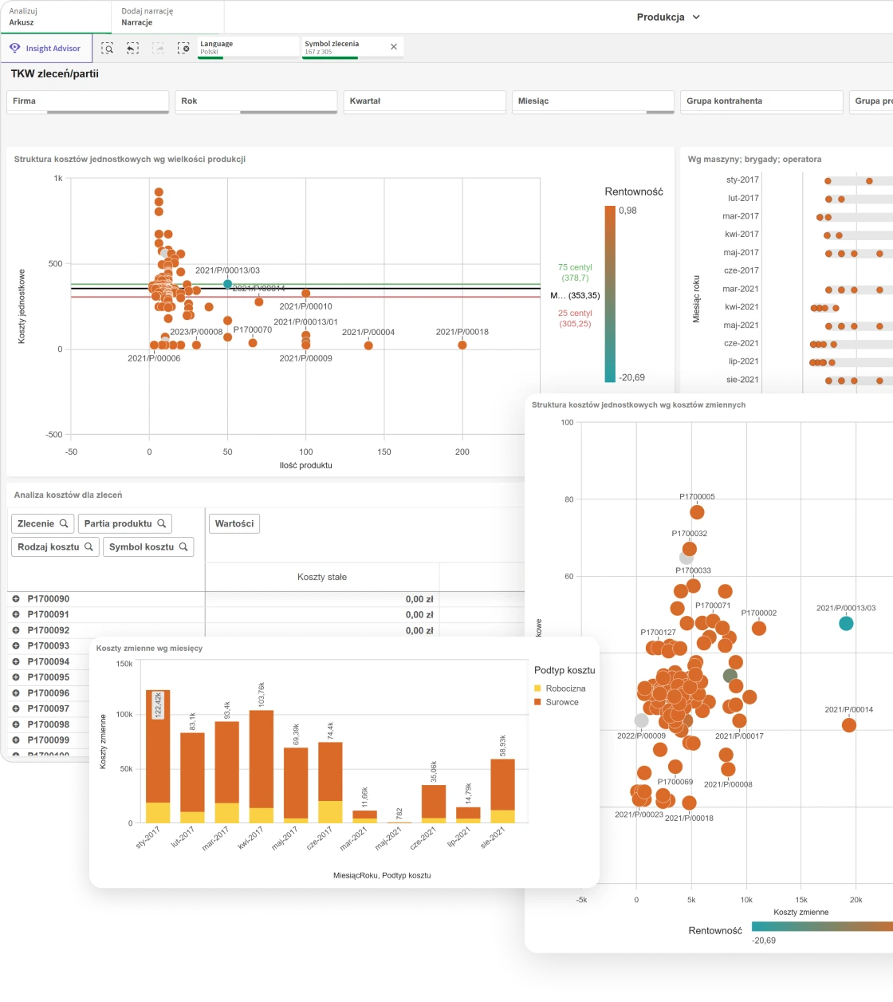893x1002 pixels.
Task: Search in the Partia produktu field
Action: click(161, 524)
